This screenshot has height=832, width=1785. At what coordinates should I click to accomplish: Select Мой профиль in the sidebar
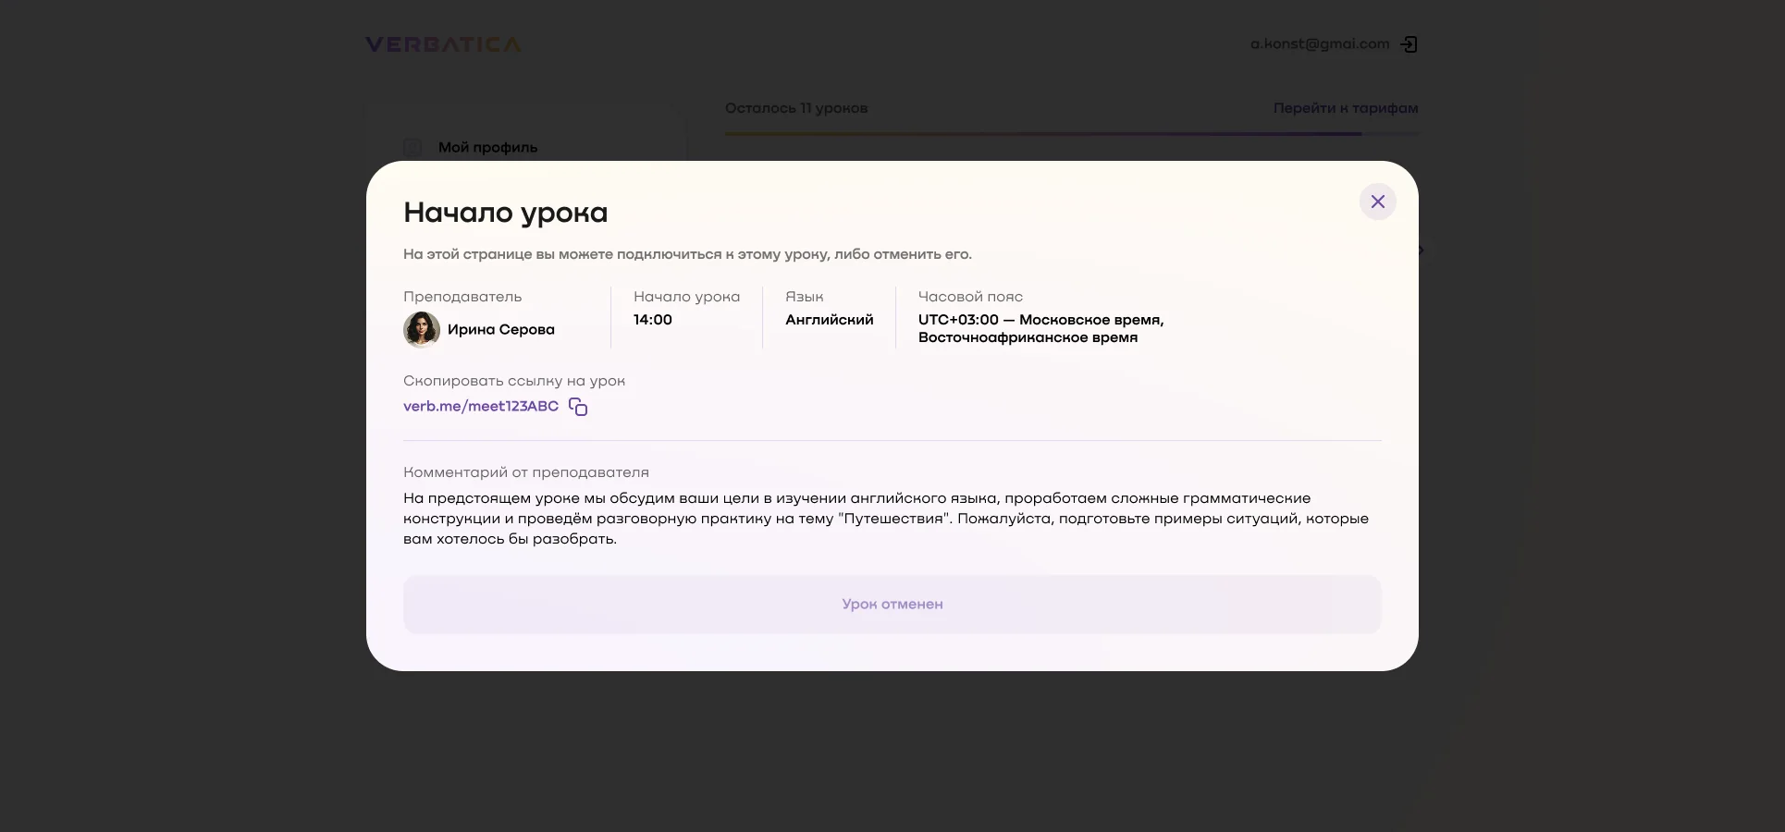(x=487, y=147)
